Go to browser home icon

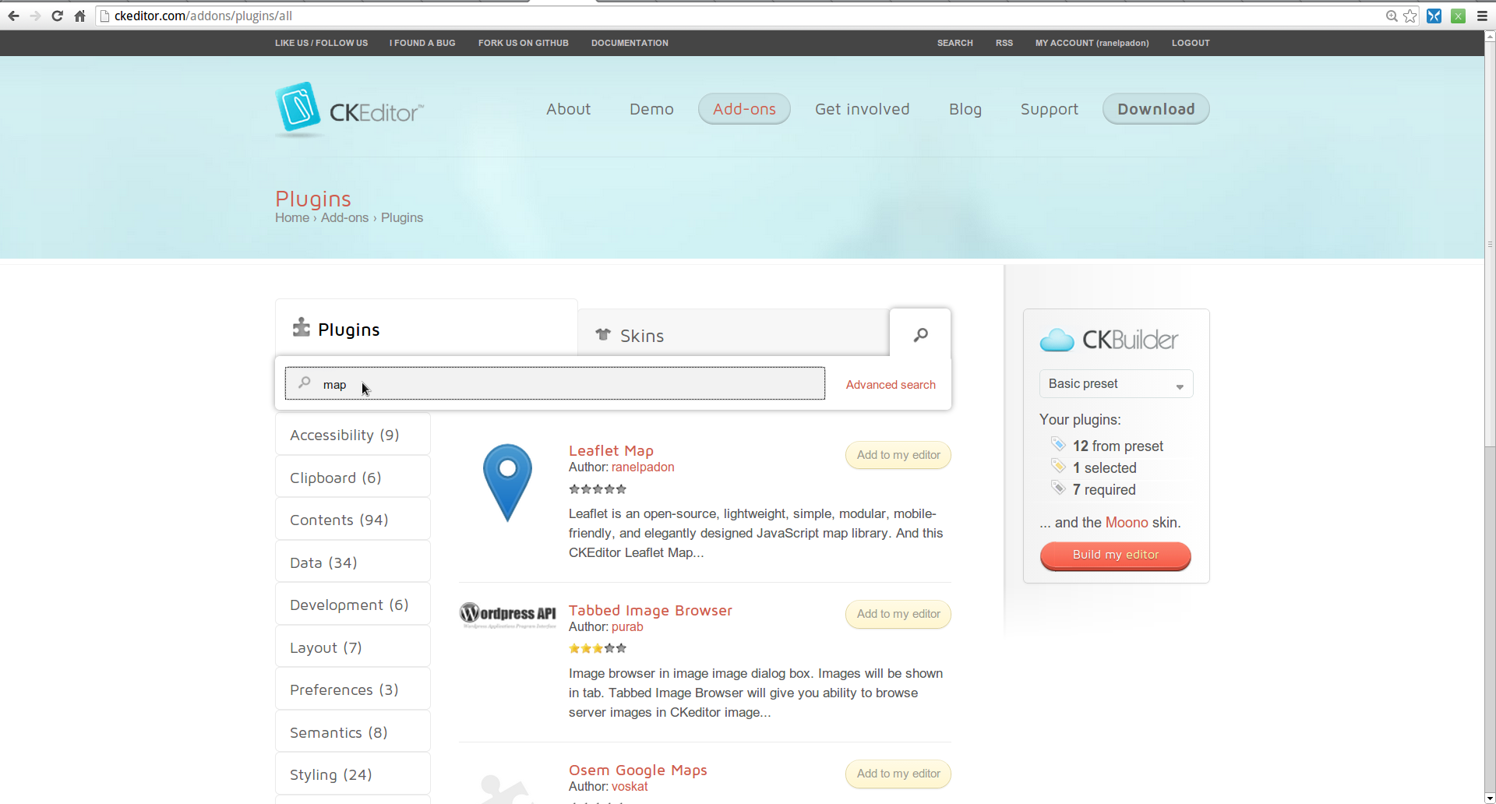point(79,16)
